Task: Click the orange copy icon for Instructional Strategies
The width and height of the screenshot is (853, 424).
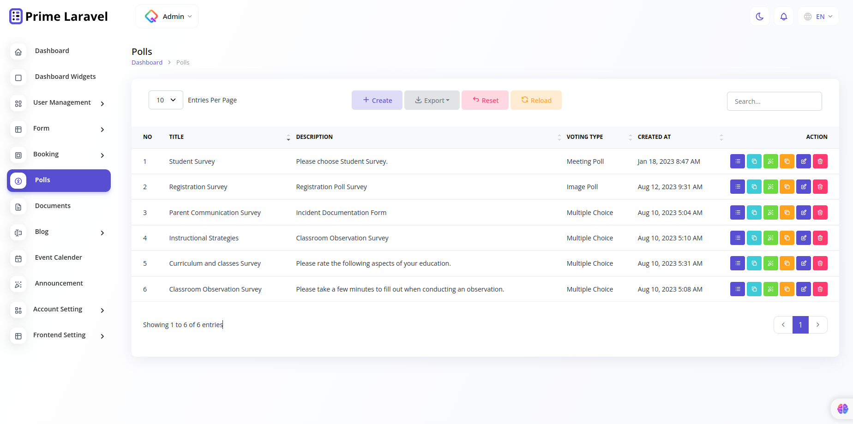Action: (787, 238)
